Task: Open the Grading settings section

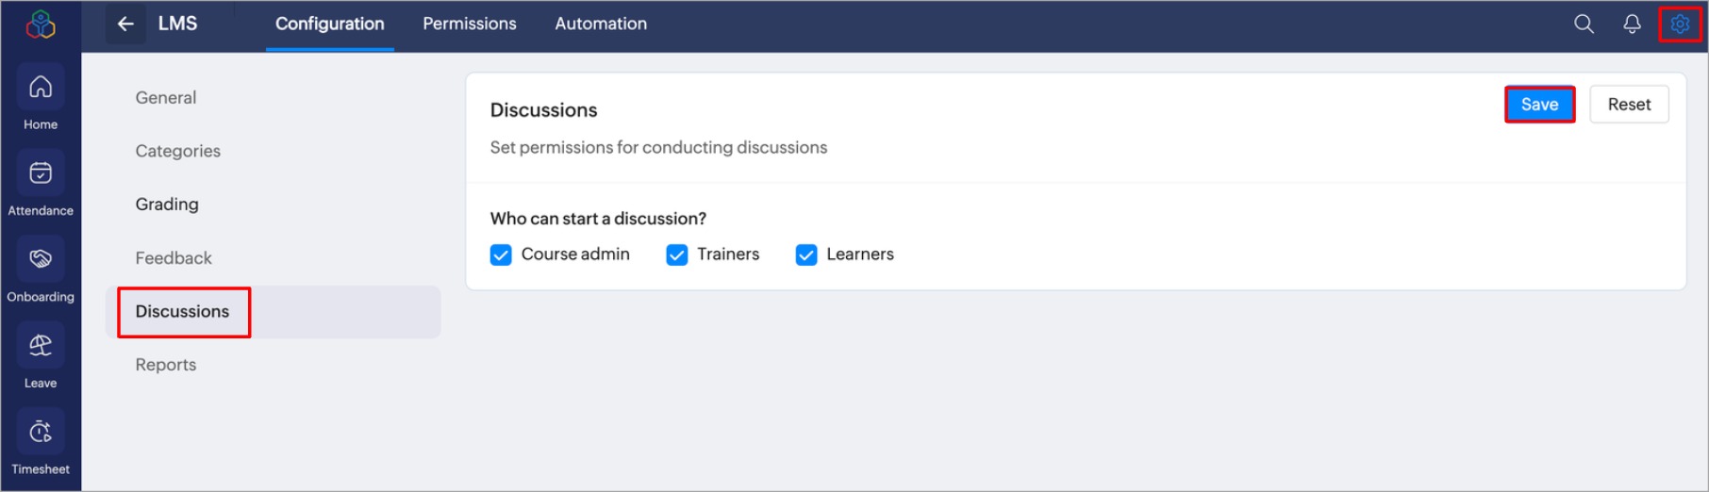Action: point(167,205)
